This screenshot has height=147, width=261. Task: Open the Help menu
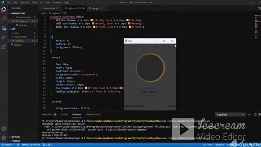(66, 2)
